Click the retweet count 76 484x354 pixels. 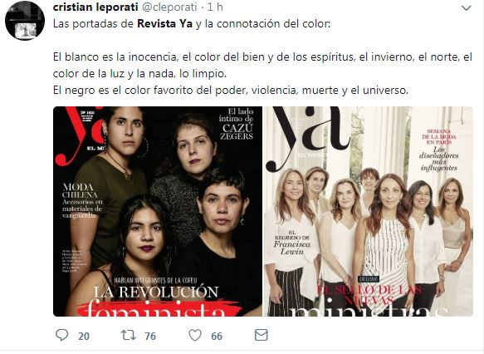pyautogui.click(x=150, y=336)
